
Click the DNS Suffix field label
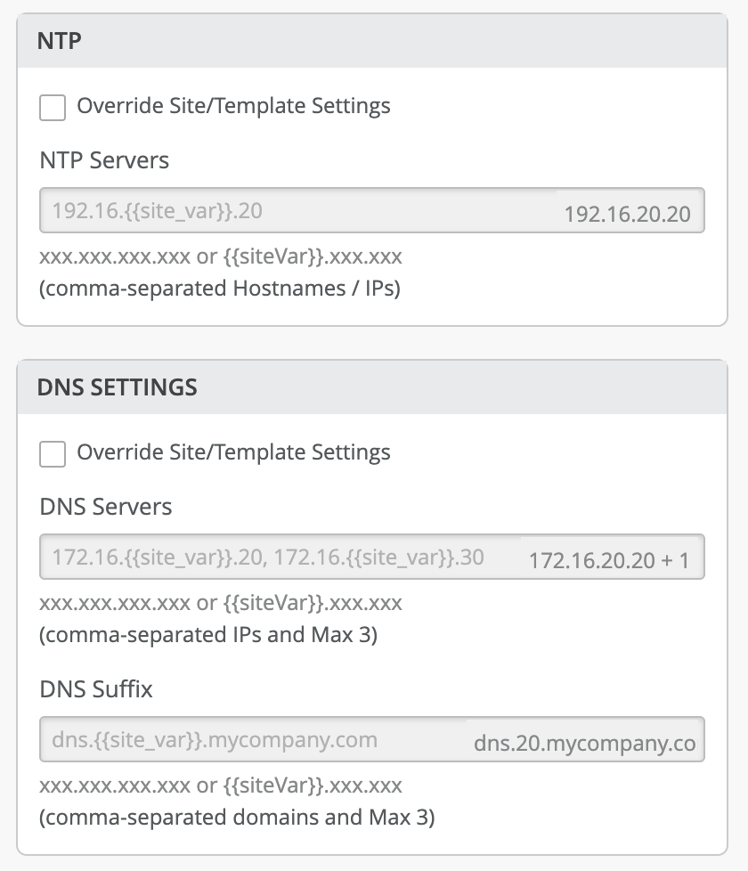(x=96, y=689)
